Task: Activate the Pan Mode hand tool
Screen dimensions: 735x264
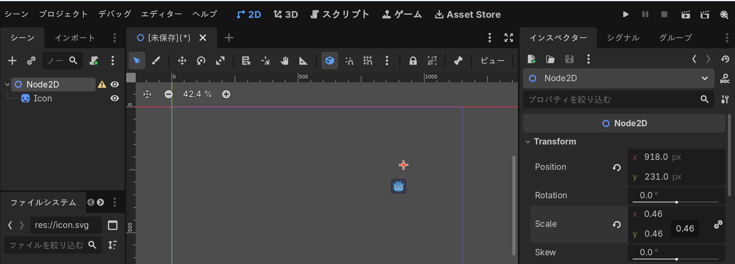Action: point(285,61)
